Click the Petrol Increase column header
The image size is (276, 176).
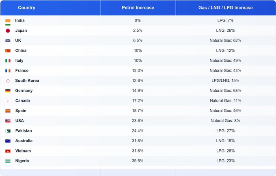coord(138,8)
